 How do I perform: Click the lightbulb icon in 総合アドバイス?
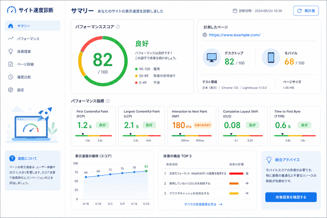pyautogui.click(x=269, y=159)
